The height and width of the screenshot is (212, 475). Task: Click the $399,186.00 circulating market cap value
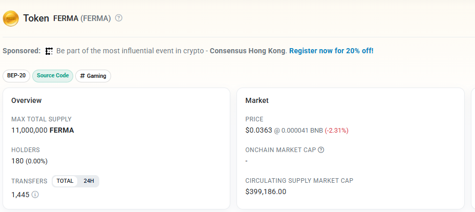pos(266,192)
